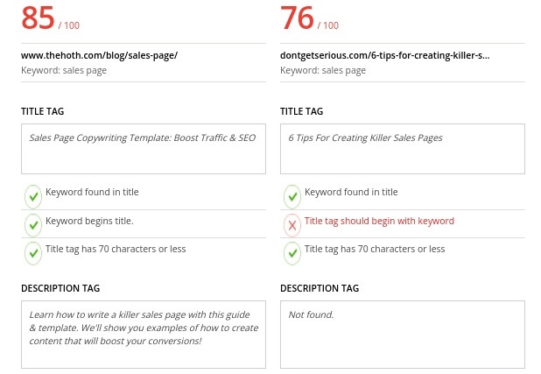Screen dimensions: 541x374
Task: Click the left description box about killer sales page
Action: pyautogui.click(x=144, y=335)
